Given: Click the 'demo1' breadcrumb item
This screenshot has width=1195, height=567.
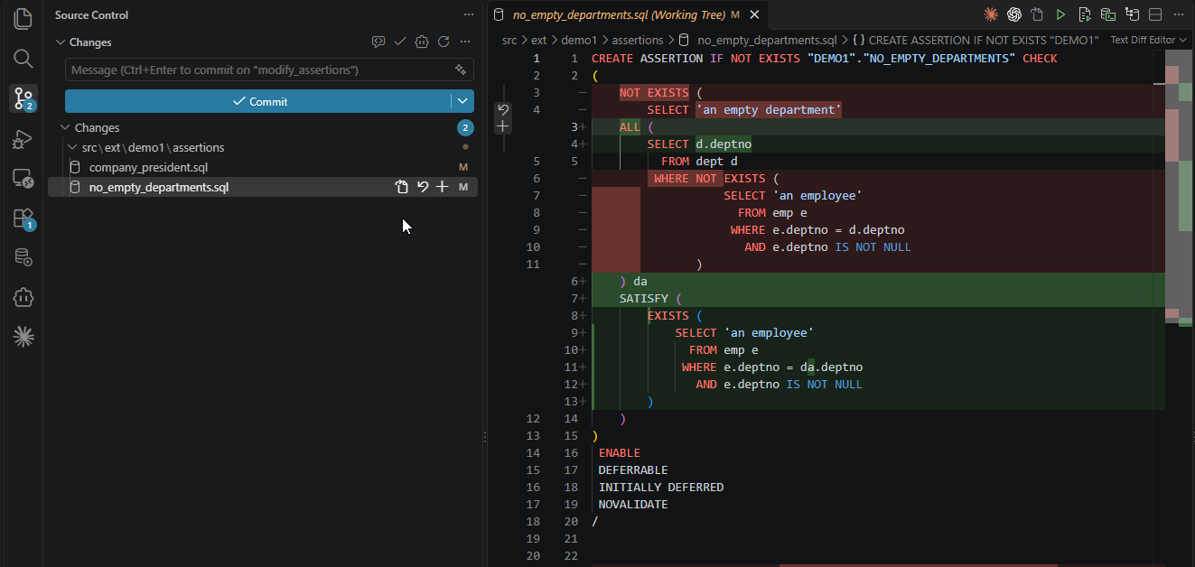Looking at the screenshot, I should pos(579,40).
